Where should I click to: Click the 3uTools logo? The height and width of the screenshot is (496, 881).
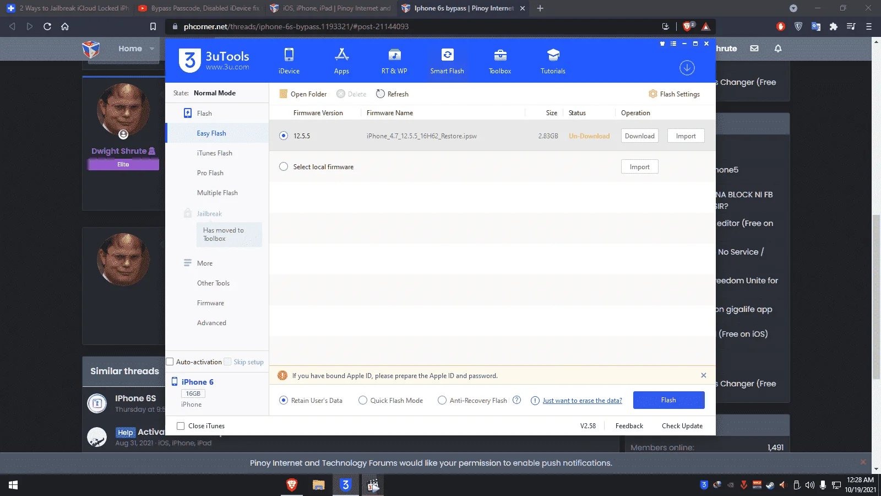(x=214, y=61)
